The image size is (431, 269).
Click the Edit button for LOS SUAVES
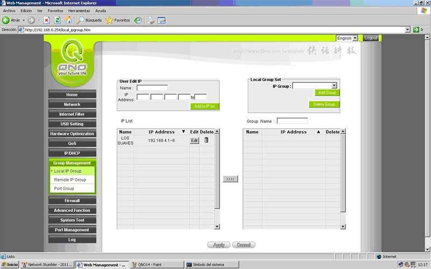pos(194,140)
